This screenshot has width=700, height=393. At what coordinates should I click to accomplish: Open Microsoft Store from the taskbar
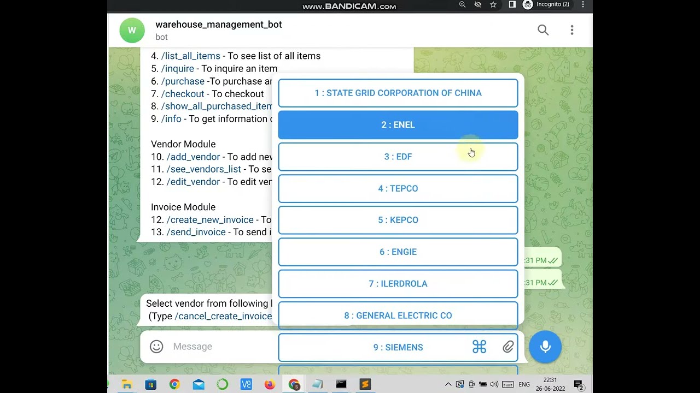(x=150, y=385)
